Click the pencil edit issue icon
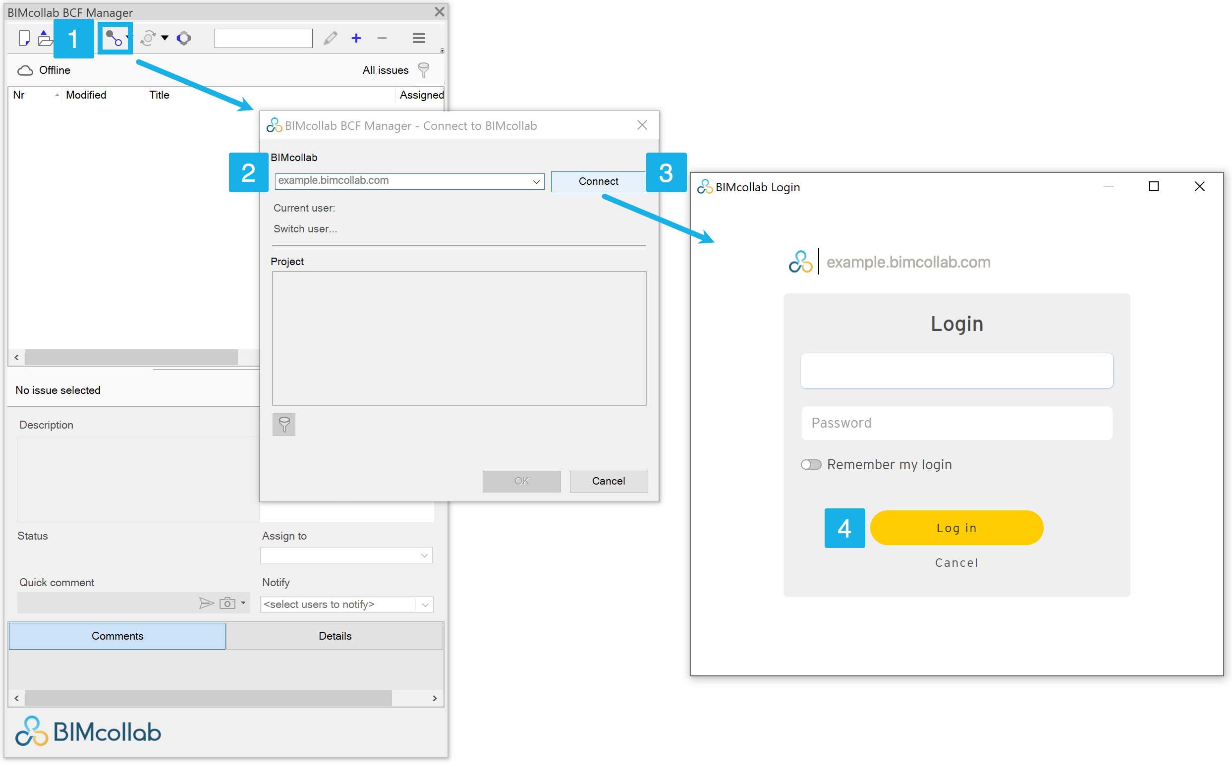 tap(331, 38)
